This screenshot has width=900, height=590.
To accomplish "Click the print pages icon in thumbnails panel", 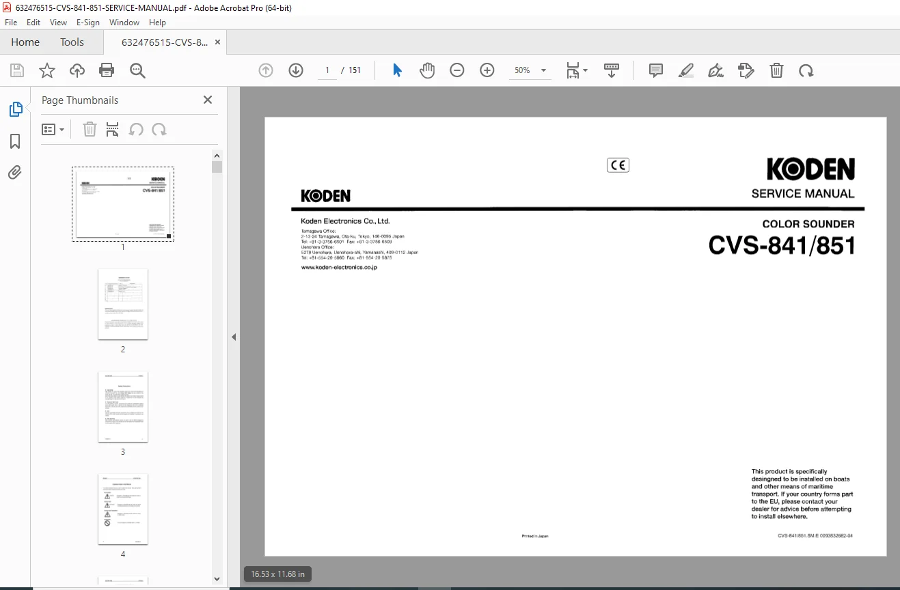I will click(x=113, y=129).
